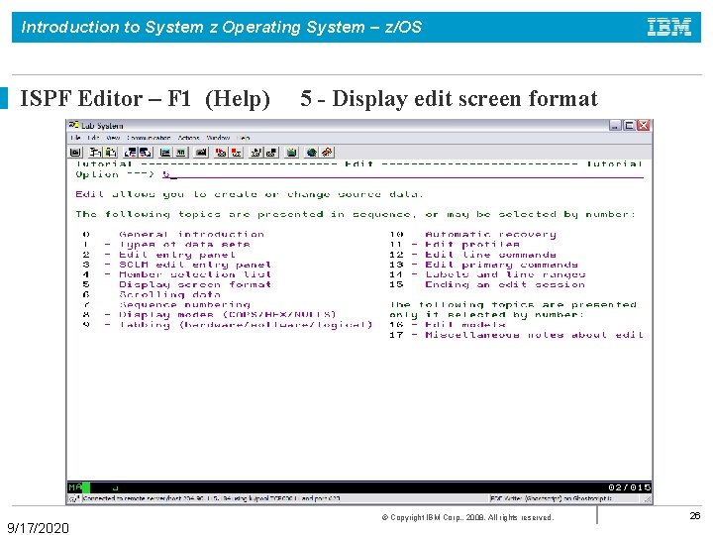Open the Edit menu
This screenshot has height=535, width=713.
[x=93, y=138]
